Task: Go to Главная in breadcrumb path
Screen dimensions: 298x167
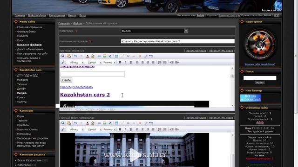Action: pos(64,23)
